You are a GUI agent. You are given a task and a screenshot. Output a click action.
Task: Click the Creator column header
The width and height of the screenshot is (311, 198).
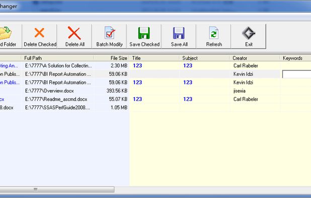255,58
